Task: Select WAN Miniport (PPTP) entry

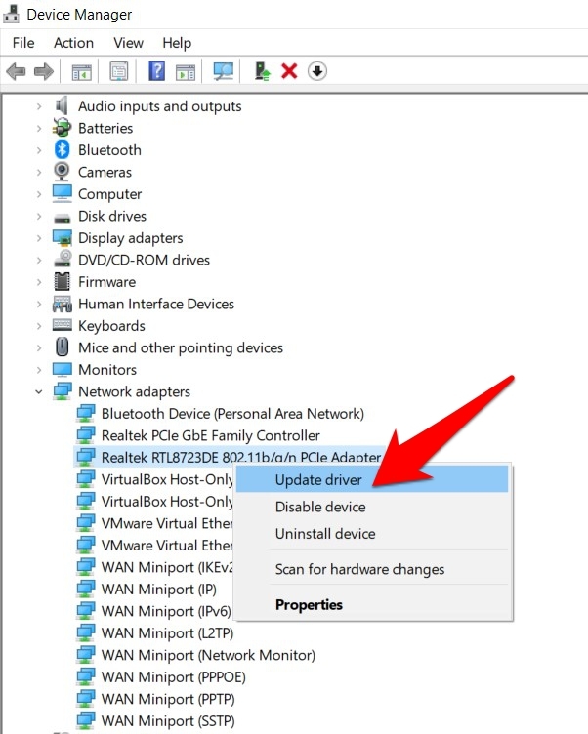Action: pyautogui.click(x=168, y=700)
